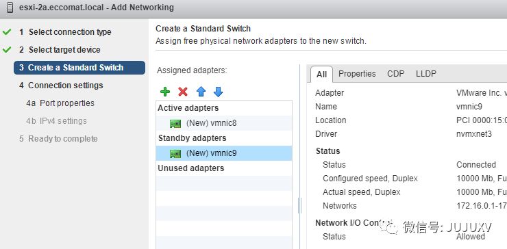
Task: Open step 4 Connection settings
Action: point(61,86)
